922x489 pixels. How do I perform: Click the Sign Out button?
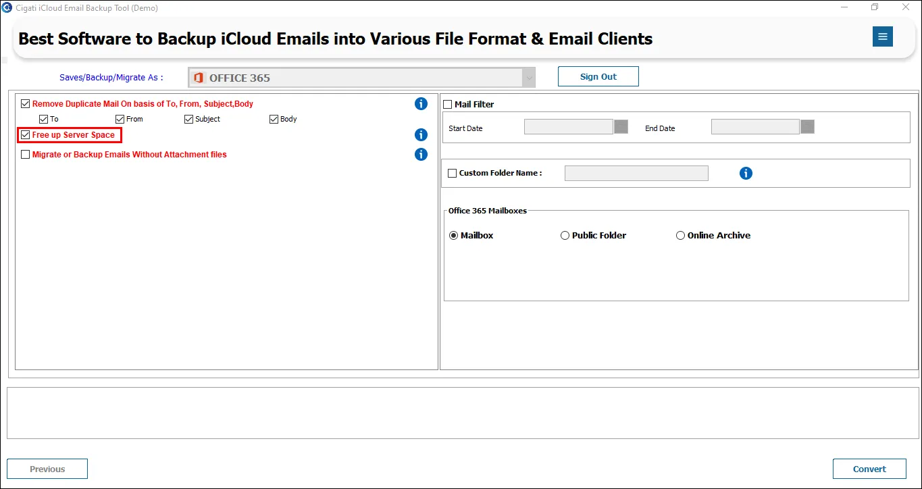tap(598, 76)
